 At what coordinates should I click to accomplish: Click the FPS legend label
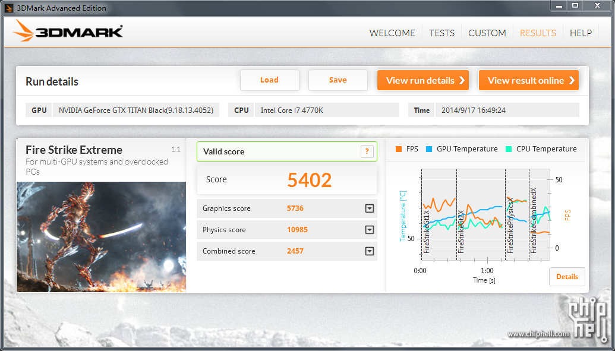[x=412, y=149]
